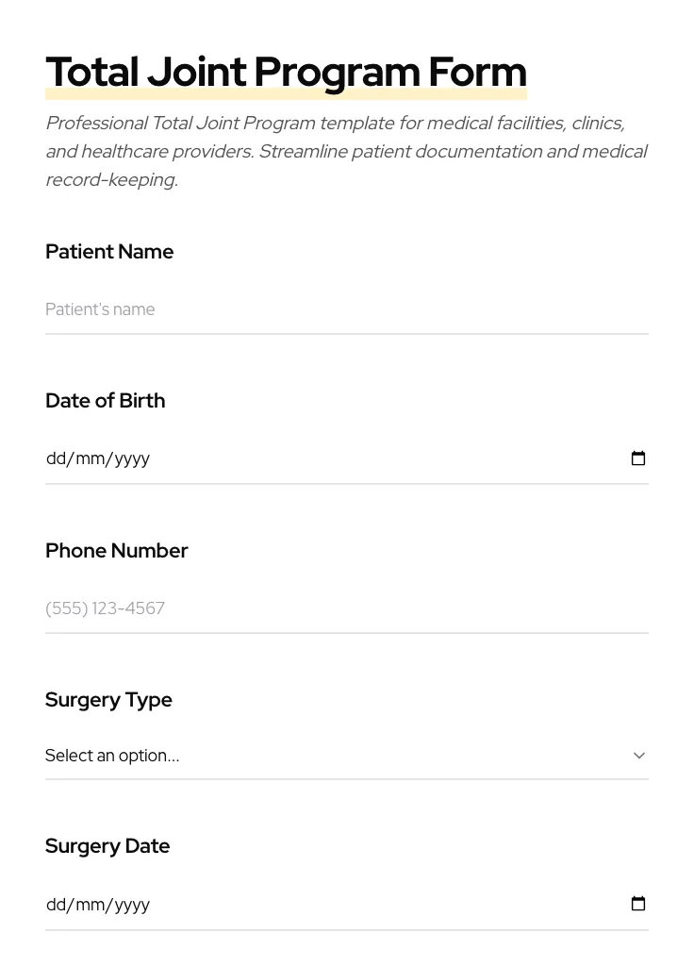Open the Surgery Date calendar picker icon
This screenshot has width=694, height=966.
[638, 904]
